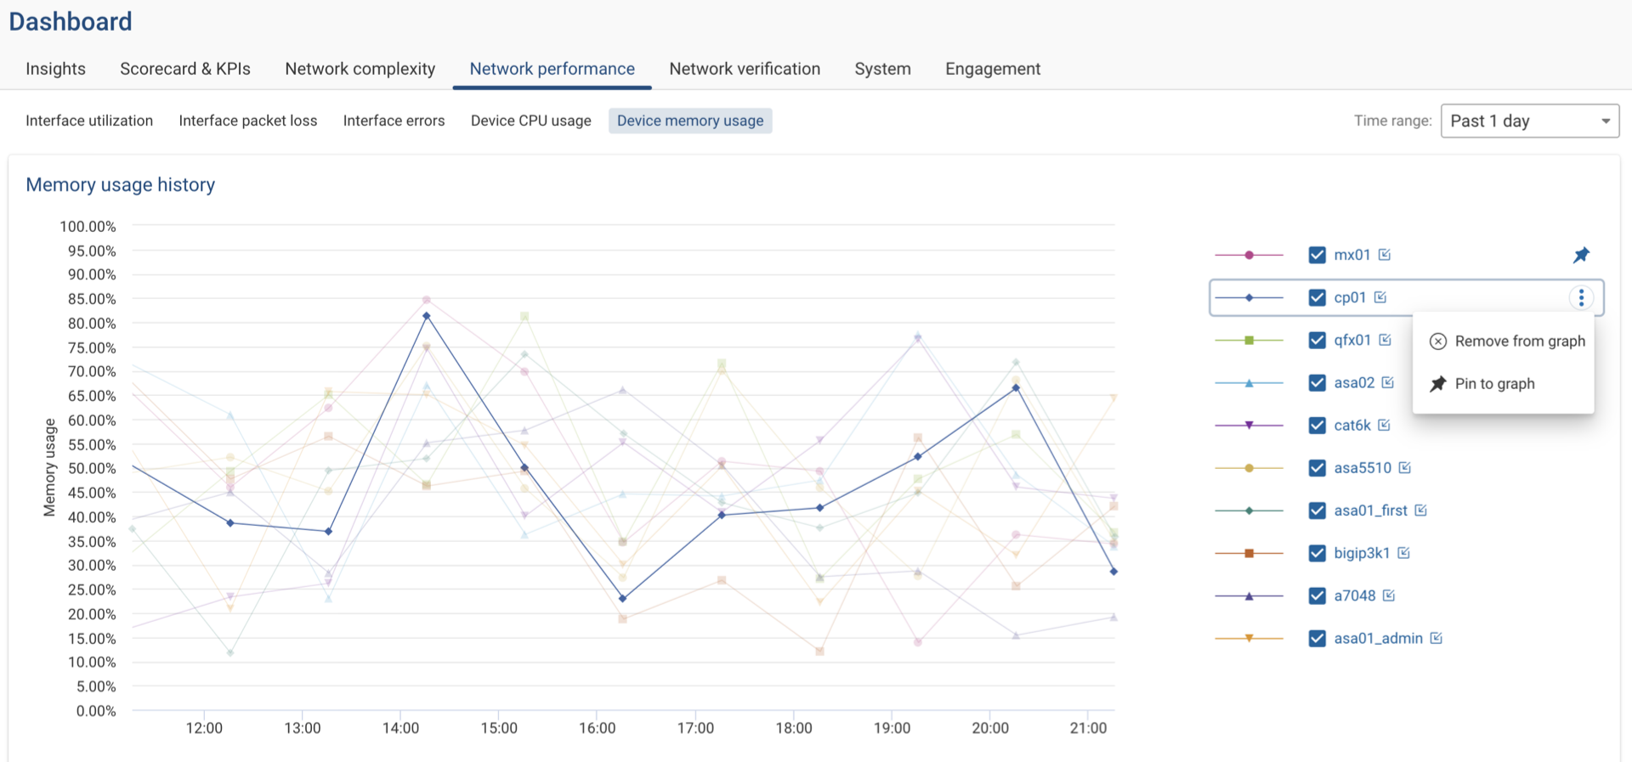Select the Device memory usage view

click(x=690, y=121)
